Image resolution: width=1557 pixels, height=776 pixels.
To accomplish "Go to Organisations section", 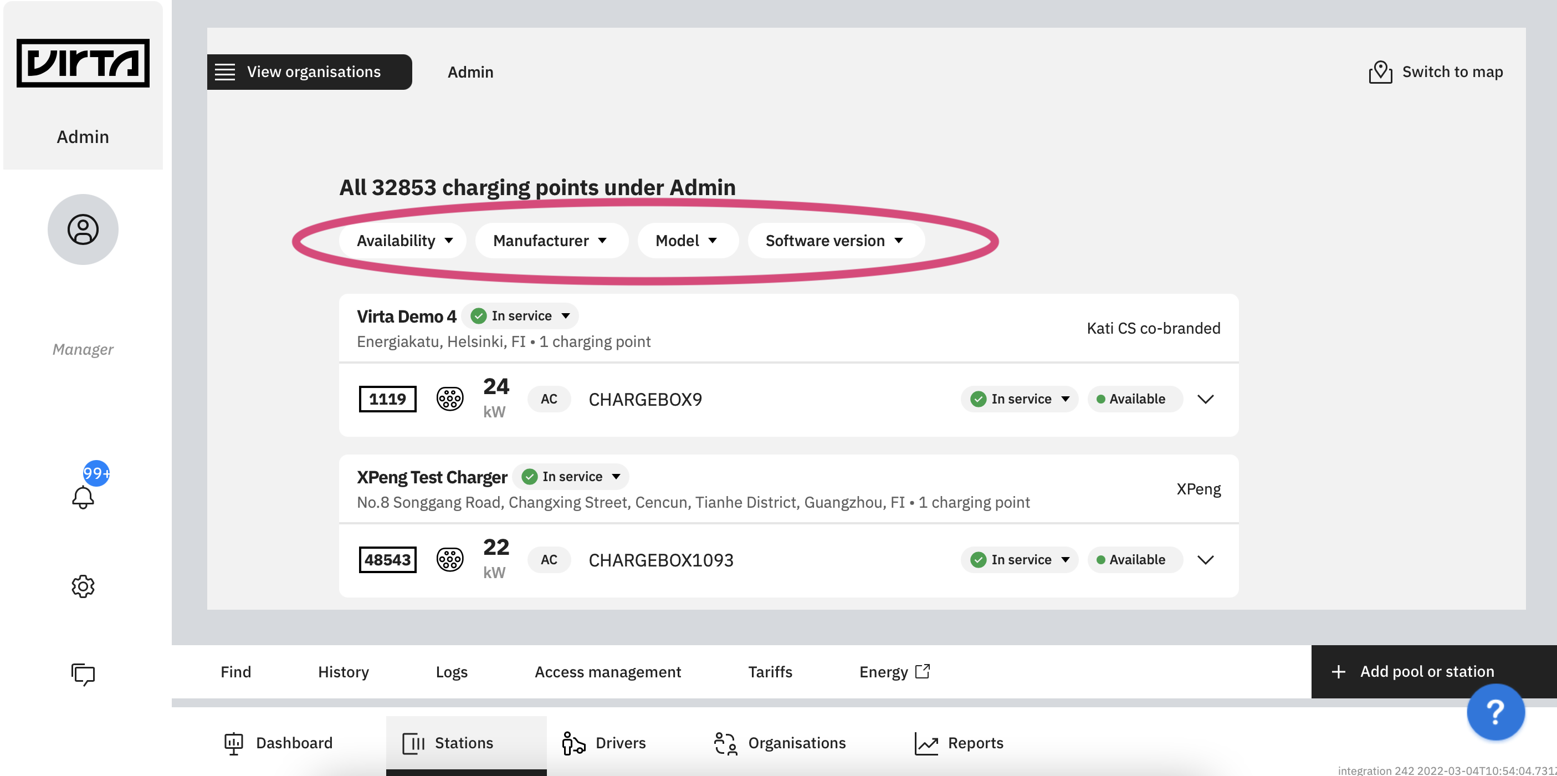I will point(780,743).
